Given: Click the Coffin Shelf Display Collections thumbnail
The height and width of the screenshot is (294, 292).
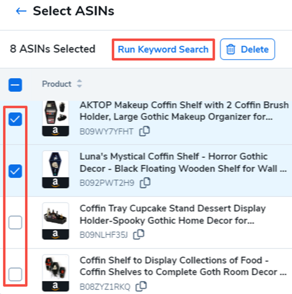Looking at the screenshot, I should 55,268.
